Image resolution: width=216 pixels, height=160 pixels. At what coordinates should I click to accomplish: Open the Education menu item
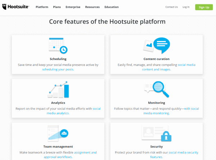(x=112, y=7)
